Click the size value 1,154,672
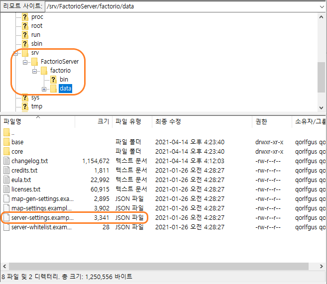The width and height of the screenshot is (327, 284). coord(96,161)
